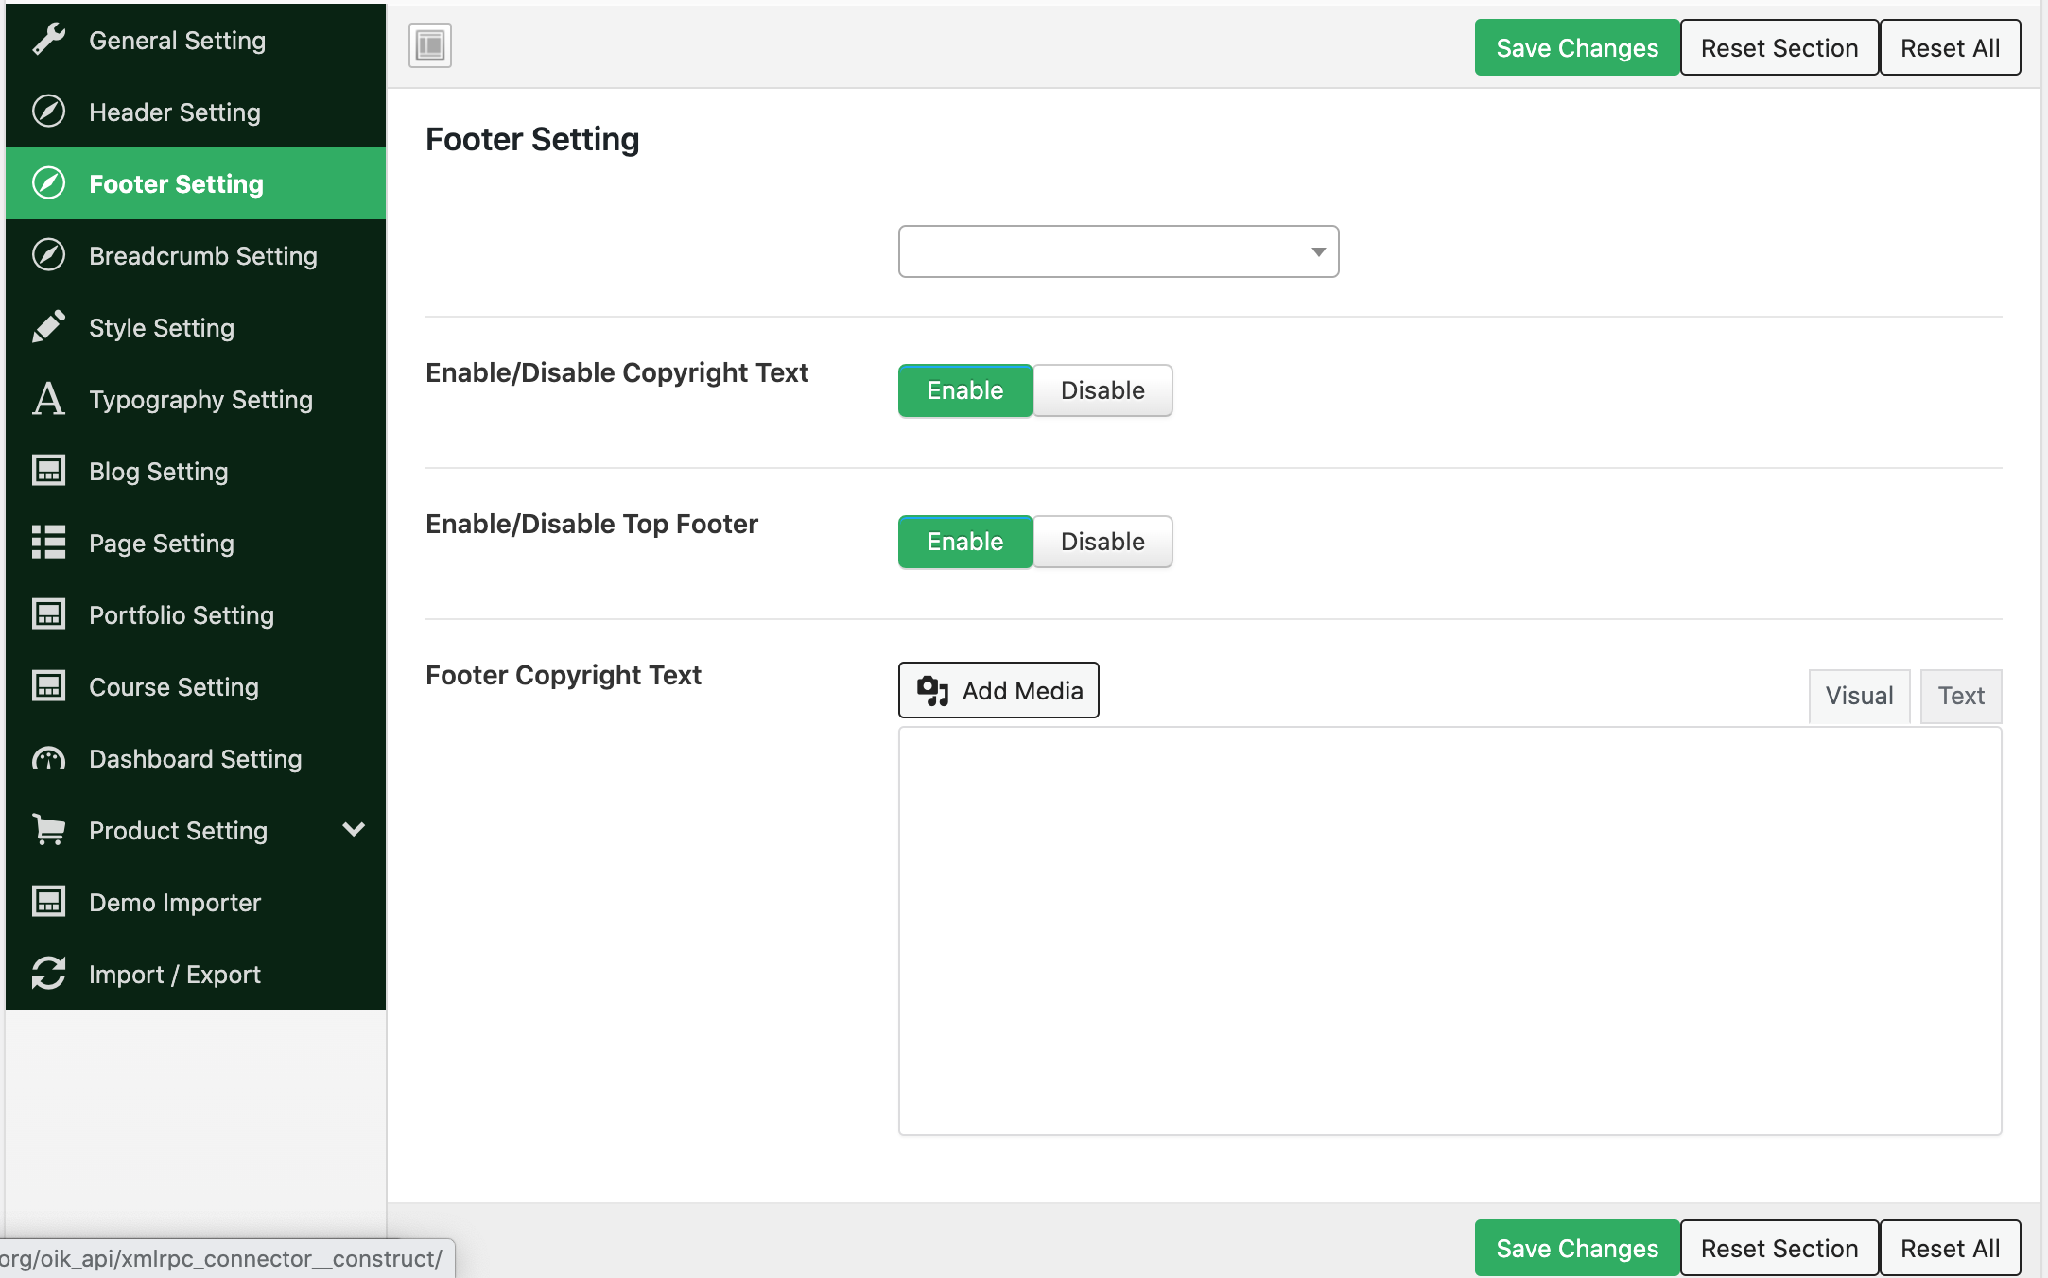Open the Import / Export section

click(x=196, y=974)
